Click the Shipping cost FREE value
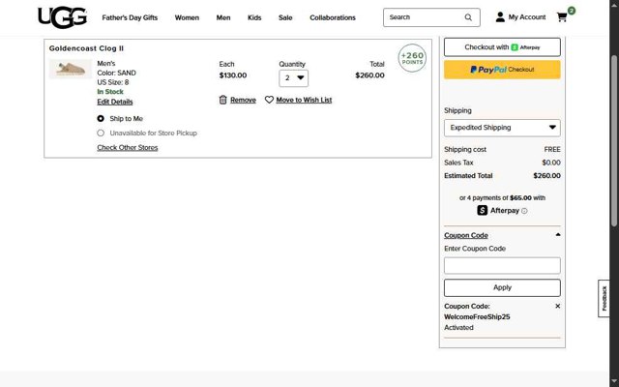 [x=552, y=149]
